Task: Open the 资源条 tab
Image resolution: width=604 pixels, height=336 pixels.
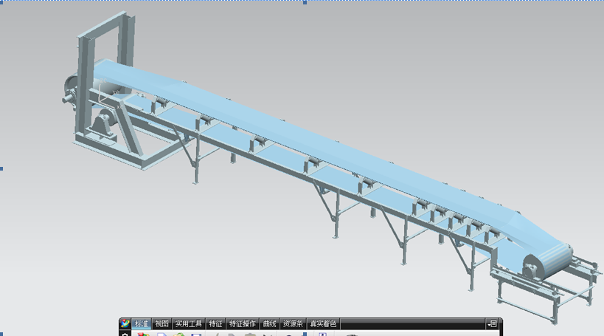Action: click(293, 323)
